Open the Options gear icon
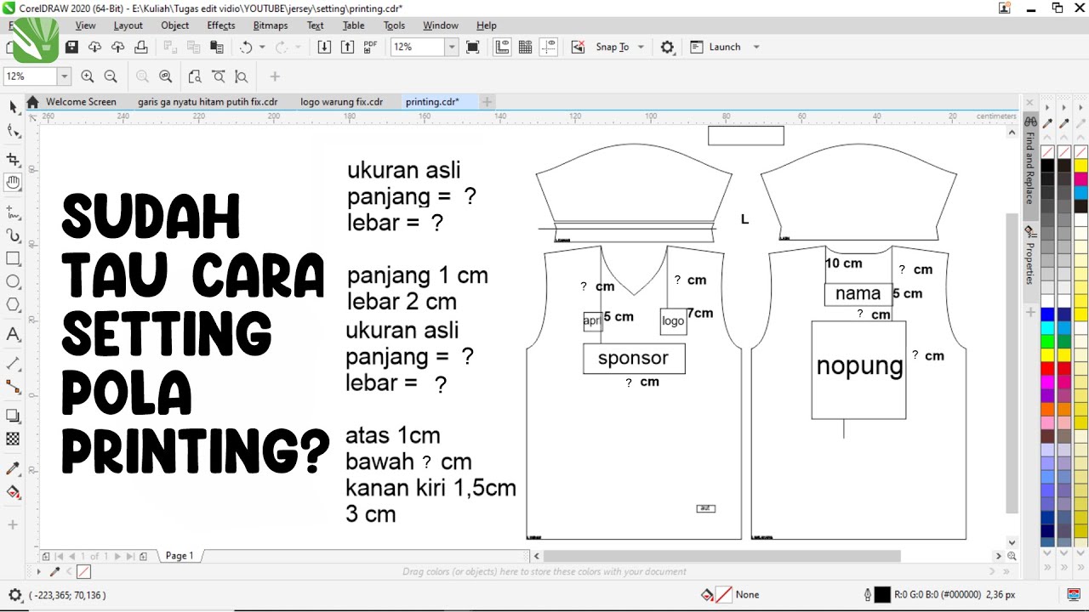The width and height of the screenshot is (1089, 612). click(668, 47)
